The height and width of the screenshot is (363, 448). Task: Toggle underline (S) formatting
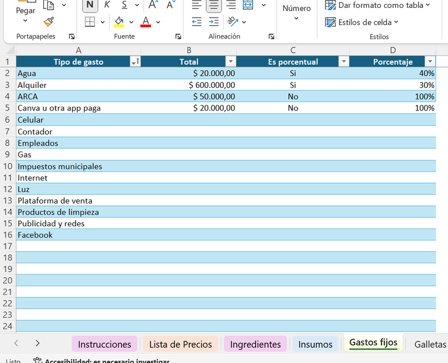click(124, 5)
